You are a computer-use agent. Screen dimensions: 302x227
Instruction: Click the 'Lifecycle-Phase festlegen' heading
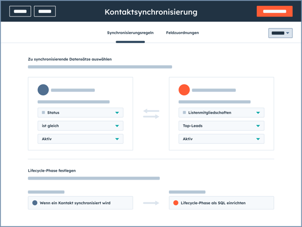pos(52,171)
